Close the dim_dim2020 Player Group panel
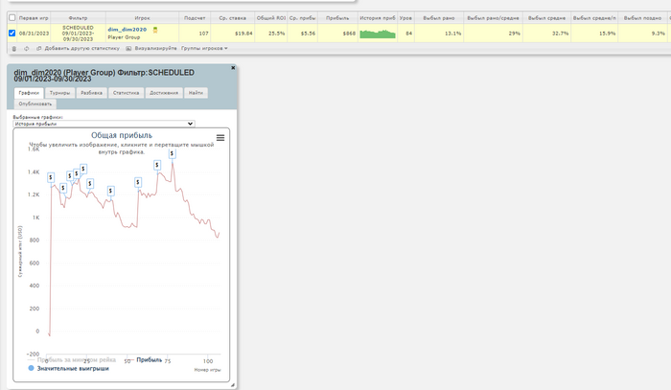Screen dimensions: 671x390 coord(233,68)
